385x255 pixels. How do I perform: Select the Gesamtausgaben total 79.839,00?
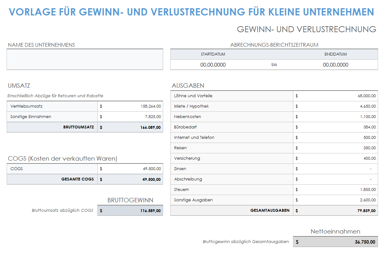pyautogui.click(x=336, y=210)
